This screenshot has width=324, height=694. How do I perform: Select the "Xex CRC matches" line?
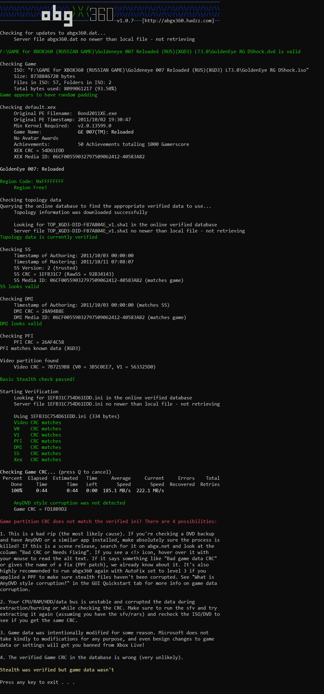pos(37,460)
